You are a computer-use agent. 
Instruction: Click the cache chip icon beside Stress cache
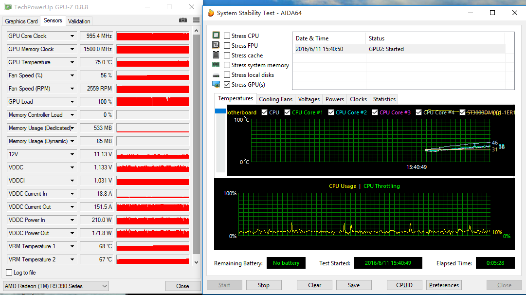tap(216, 55)
